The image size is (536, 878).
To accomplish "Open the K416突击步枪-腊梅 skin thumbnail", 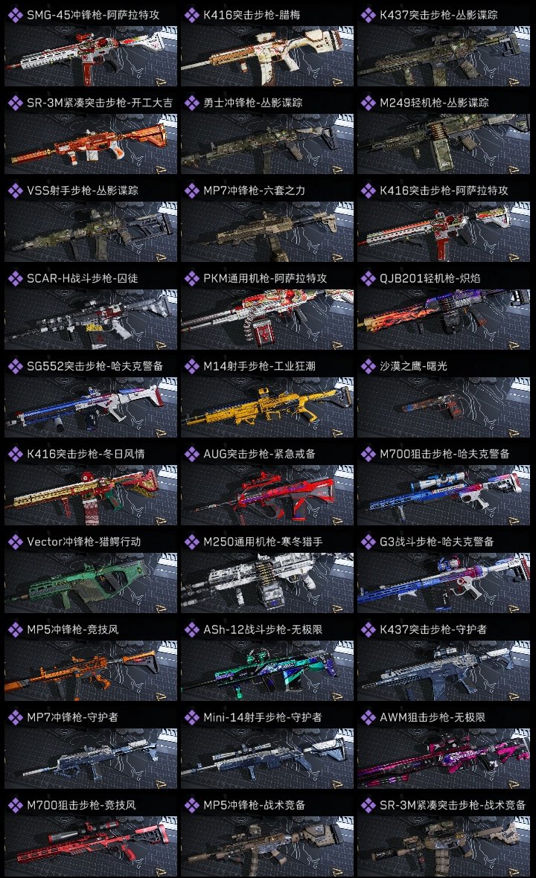I will (x=267, y=56).
